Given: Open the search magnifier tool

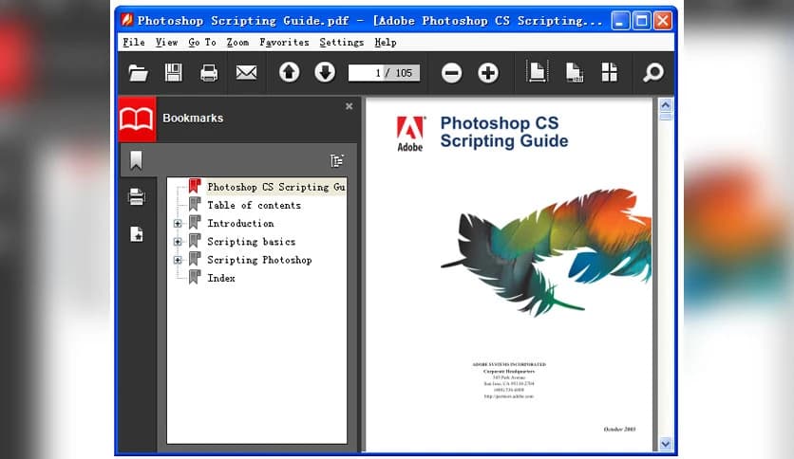Looking at the screenshot, I should click(x=652, y=72).
